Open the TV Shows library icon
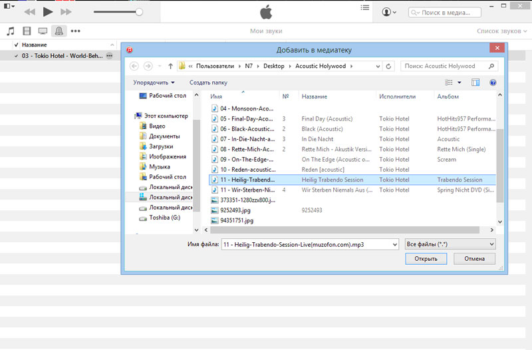 43,31
